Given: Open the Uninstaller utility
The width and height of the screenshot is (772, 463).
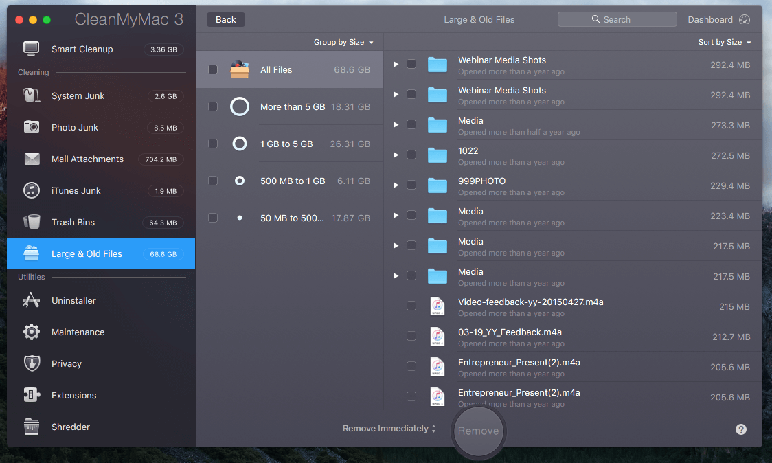Looking at the screenshot, I should (101, 300).
